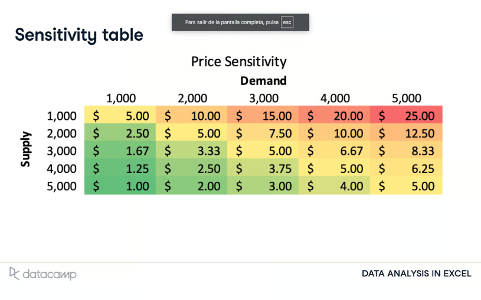Select the Supply 2,000 row header
481x300 pixels.
61,133
